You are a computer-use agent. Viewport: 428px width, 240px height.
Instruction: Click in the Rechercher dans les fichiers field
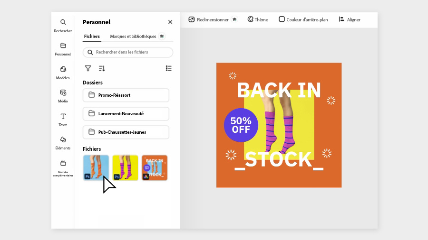click(x=128, y=52)
